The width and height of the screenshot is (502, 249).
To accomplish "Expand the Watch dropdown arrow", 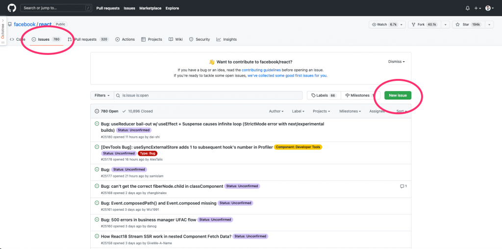I will tap(402, 25).
